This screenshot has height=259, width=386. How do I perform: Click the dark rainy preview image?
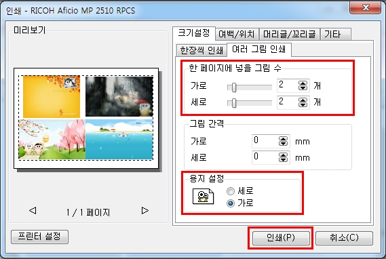coord(119,96)
